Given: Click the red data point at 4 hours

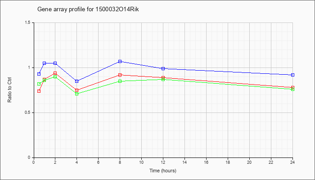Looking at the screenshot, I should [77, 90].
